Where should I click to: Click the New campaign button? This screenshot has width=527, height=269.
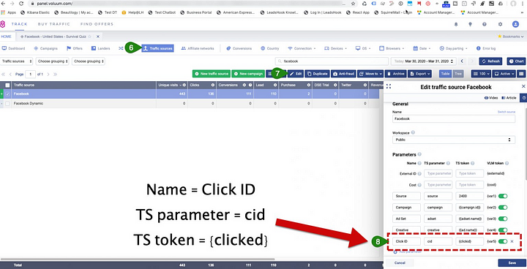coord(247,74)
